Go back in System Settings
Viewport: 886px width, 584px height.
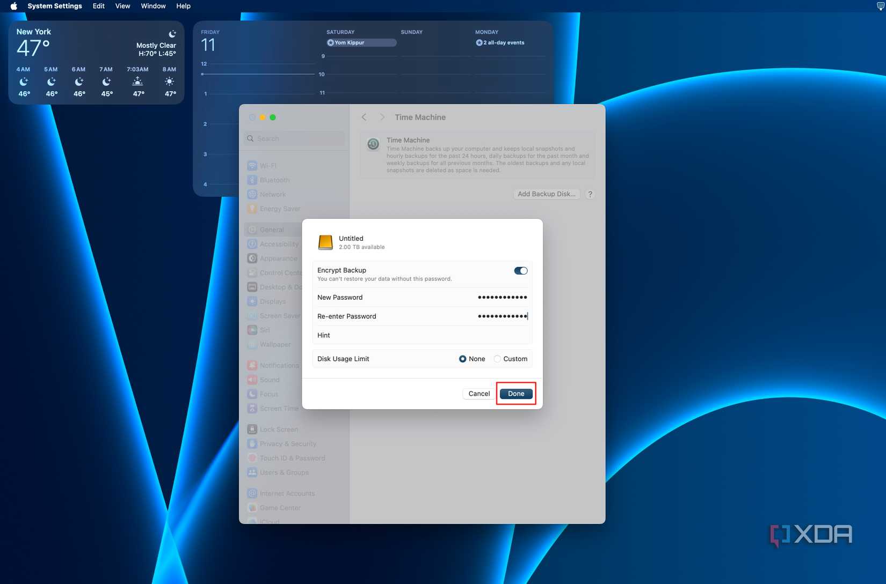tap(364, 117)
